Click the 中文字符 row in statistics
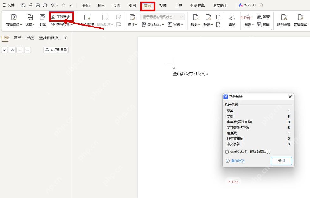 (x=258, y=144)
